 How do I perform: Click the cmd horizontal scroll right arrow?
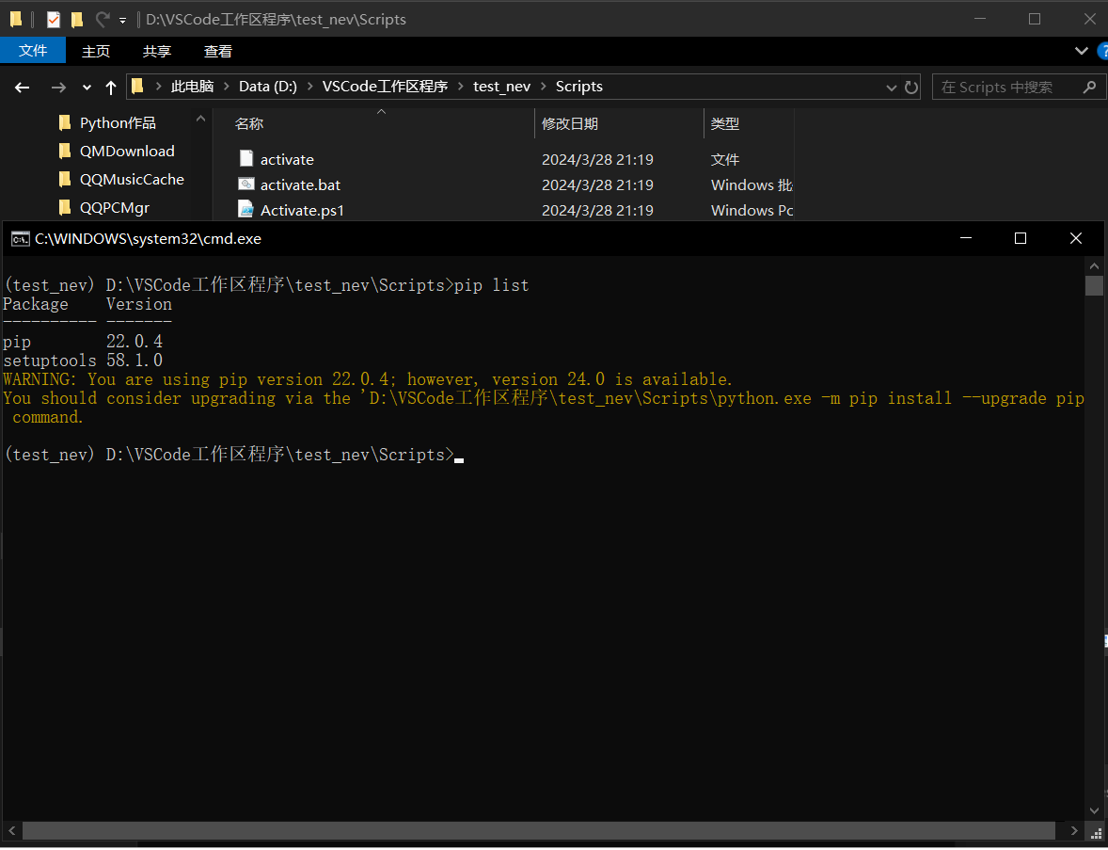click(1074, 831)
